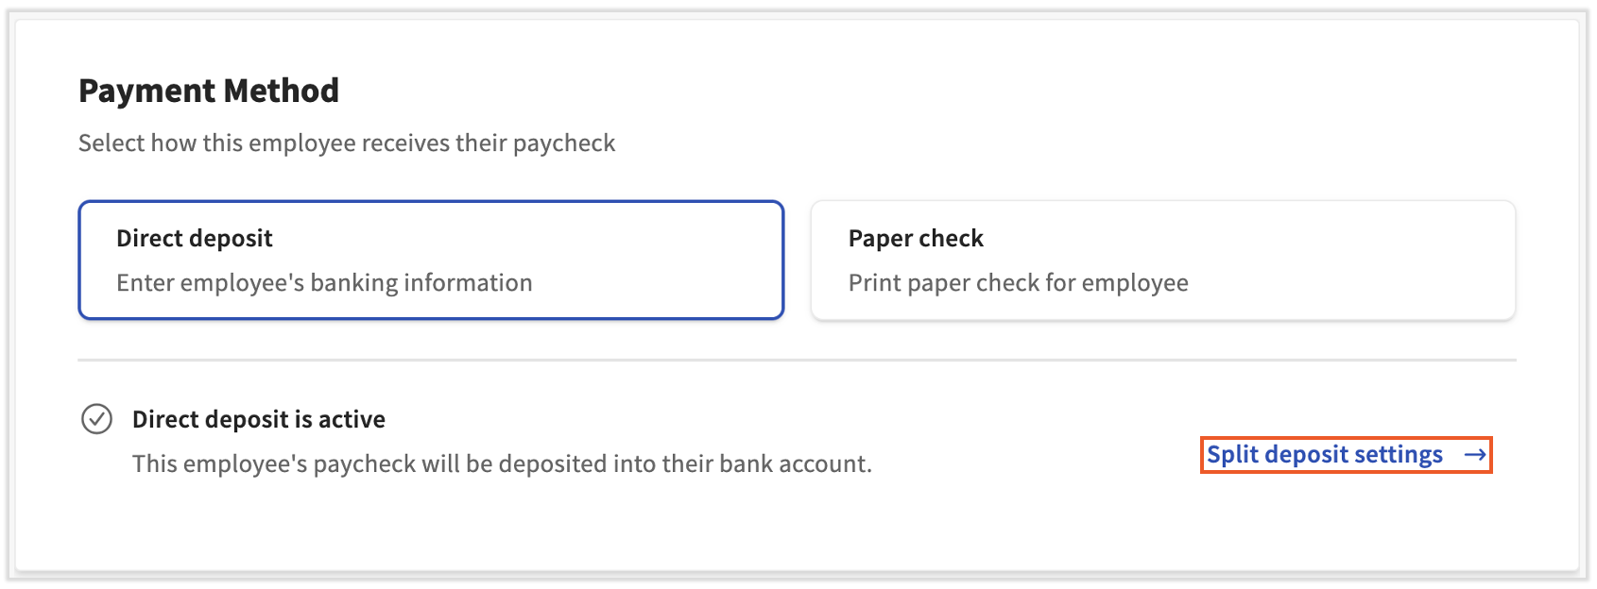Click the 'Select how this employee receives' subtitle
This screenshot has height=589, width=1597.
click(346, 143)
